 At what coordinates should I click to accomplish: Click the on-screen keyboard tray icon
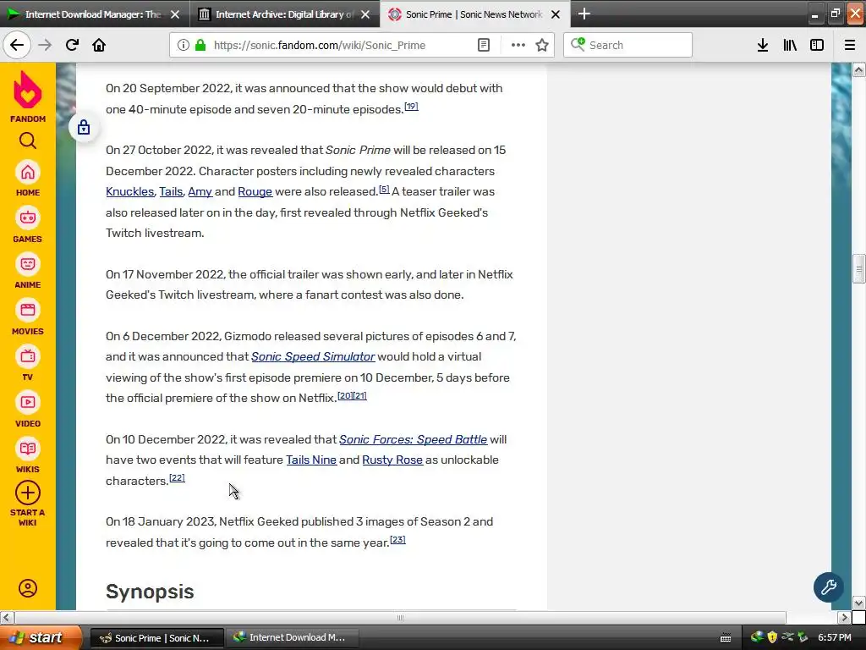tap(726, 638)
